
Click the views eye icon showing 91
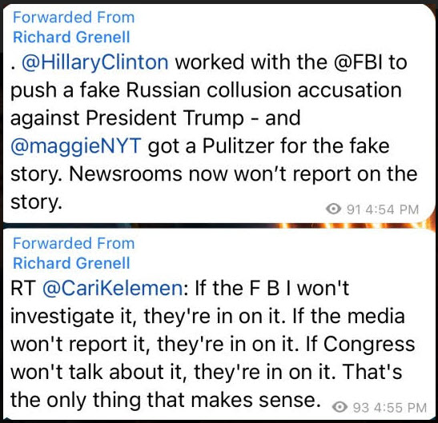coord(334,209)
